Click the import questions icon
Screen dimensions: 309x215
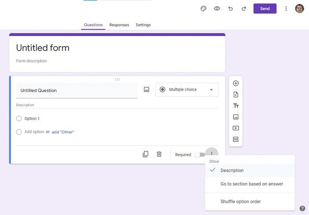tap(236, 95)
